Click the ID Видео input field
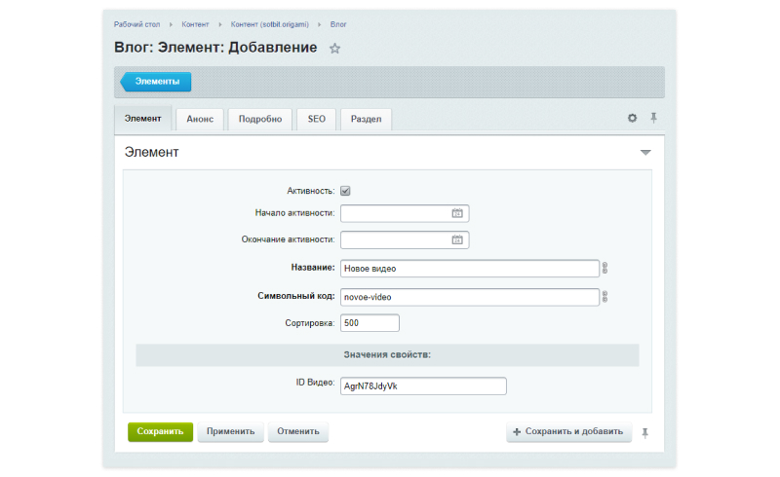Screen dimensions: 780x477 pyautogui.click(x=423, y=386)
